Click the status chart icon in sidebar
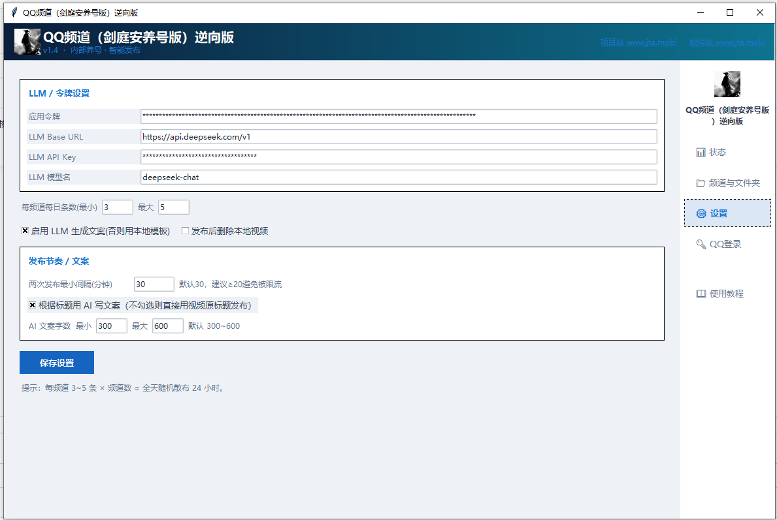 tap(700, 153)
